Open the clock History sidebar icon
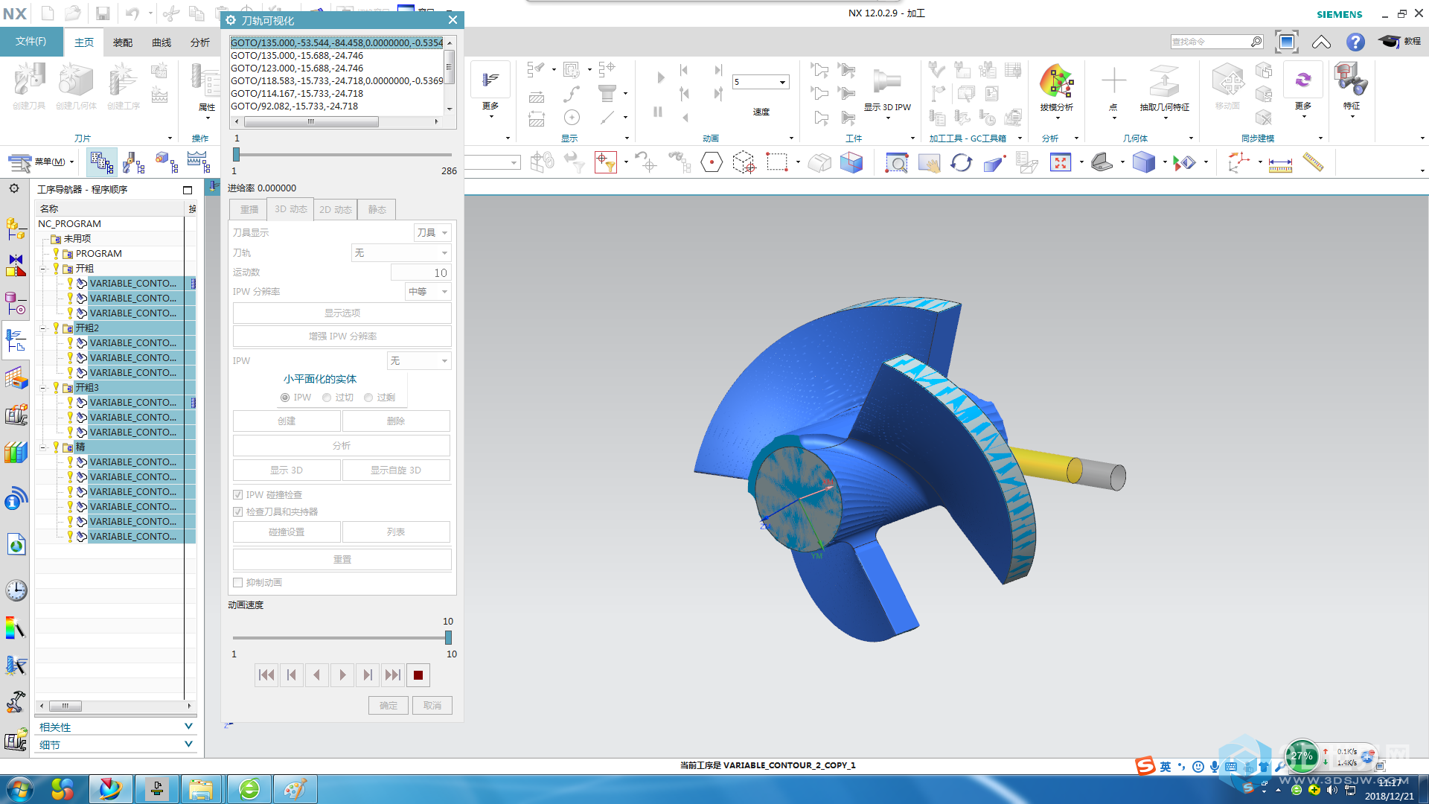1429x804 pixels. click(16, 590)
